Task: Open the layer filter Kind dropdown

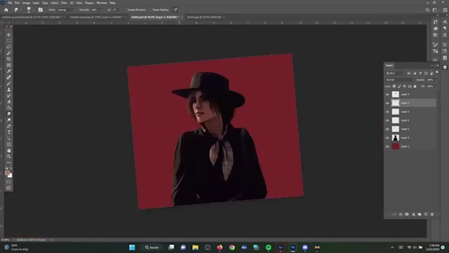Action: point(395,73)
